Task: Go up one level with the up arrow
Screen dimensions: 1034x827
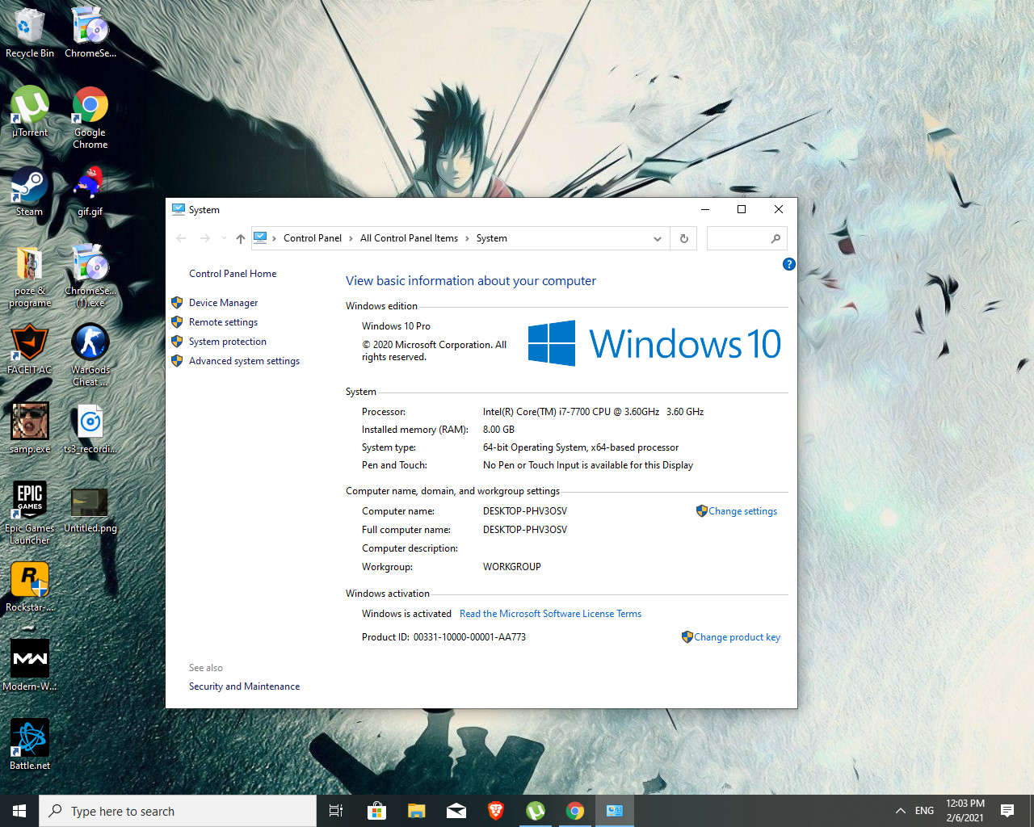Action: pyautogui.click(x=241, y=238)
